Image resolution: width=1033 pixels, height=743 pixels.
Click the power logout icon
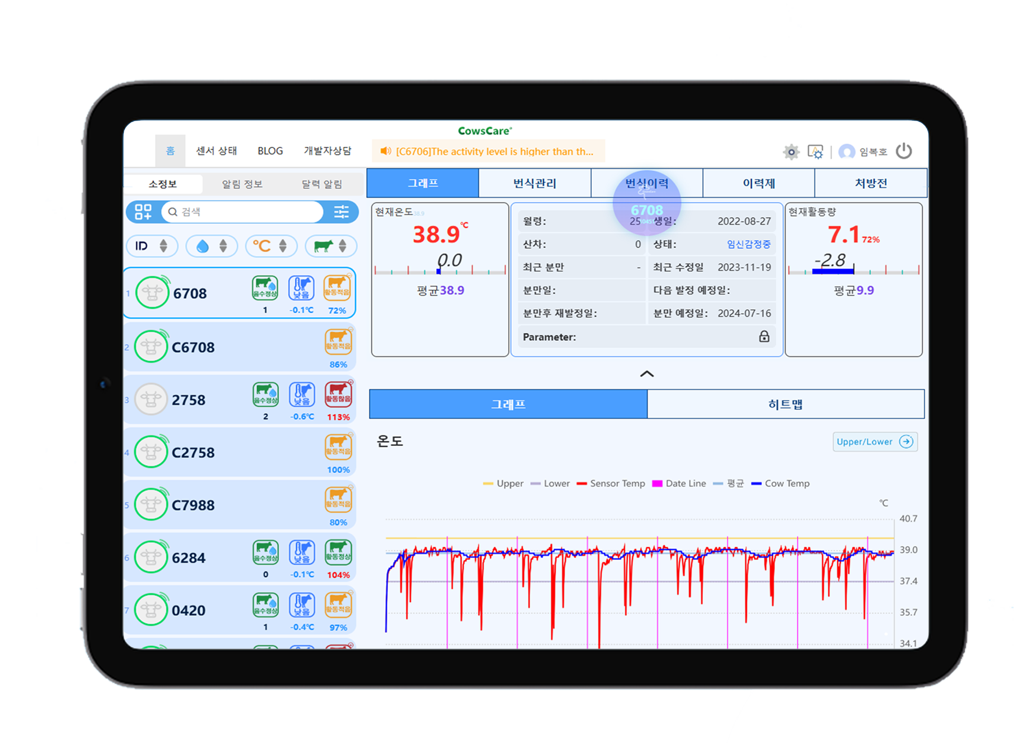click(904, 151)
